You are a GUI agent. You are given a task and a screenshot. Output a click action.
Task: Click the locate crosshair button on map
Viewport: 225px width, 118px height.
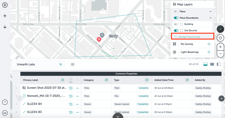(x=220, y=38)
